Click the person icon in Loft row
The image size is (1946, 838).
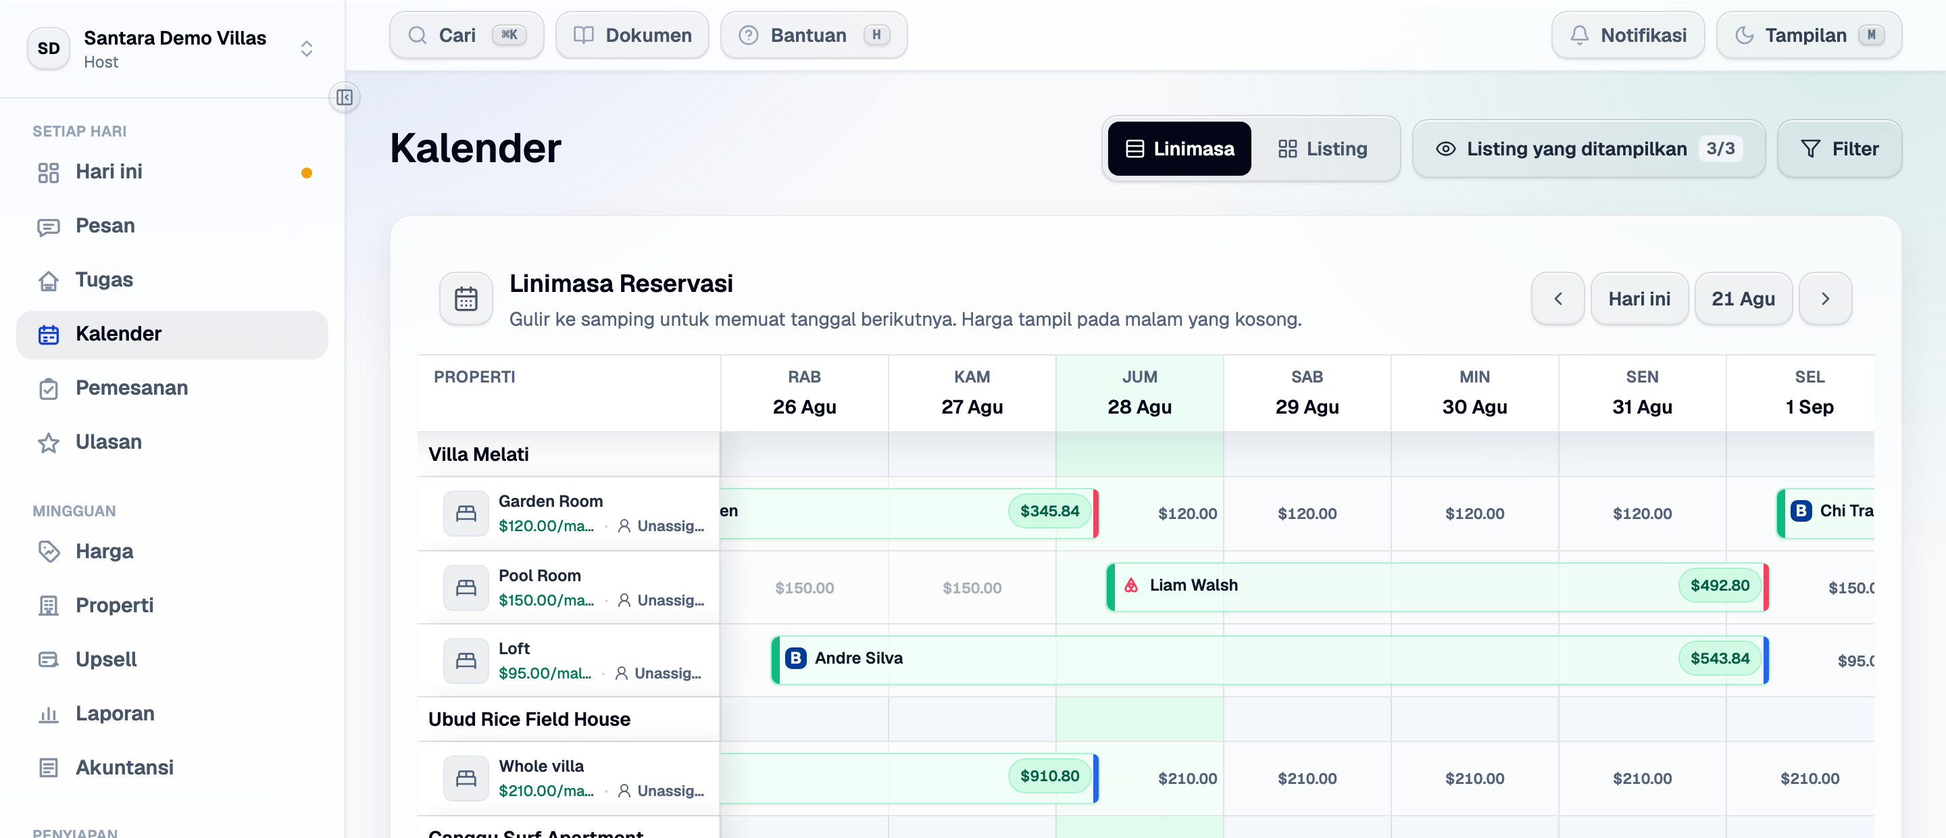pyautogui.click(x=621, y=673)
